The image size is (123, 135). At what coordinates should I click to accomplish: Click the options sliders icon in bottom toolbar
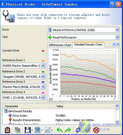(7, 130)
